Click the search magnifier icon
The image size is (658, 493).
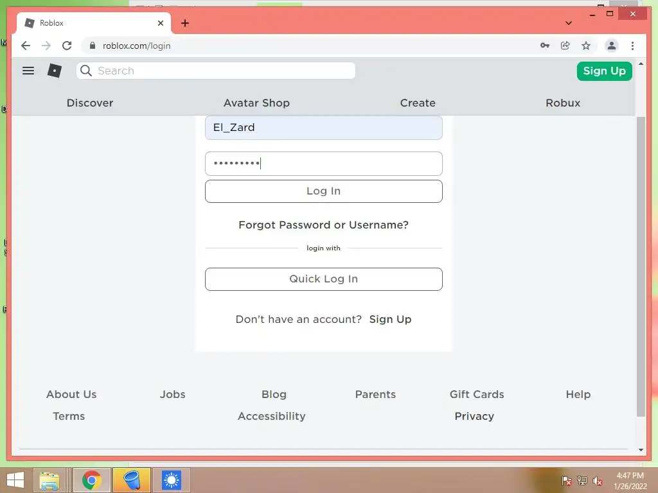[86, 71]
